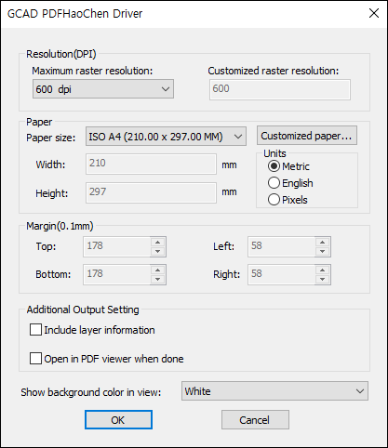Enable Open in PDF viewer when done

click(35, 359)
